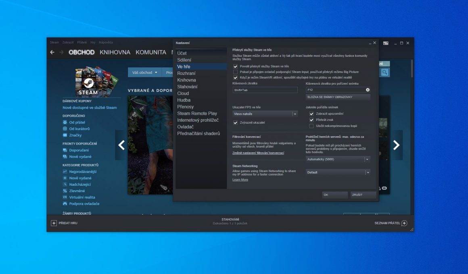The width and height of the screenshot is (468, 274).
Task: Open friends list via Seznam přátel plus icon
Action: coord(404,223)
